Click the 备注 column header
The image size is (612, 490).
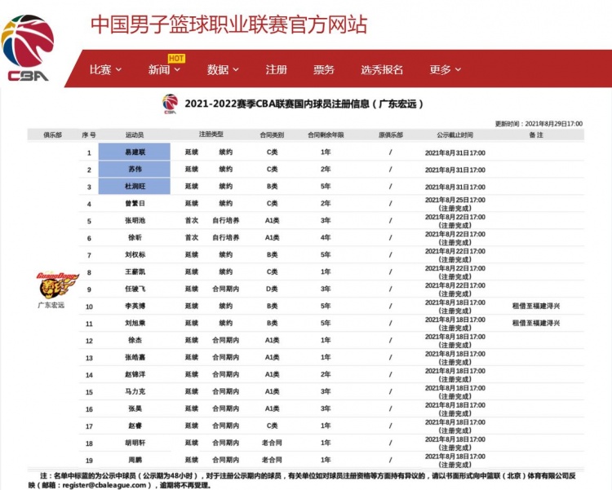(x=536, y=135)
